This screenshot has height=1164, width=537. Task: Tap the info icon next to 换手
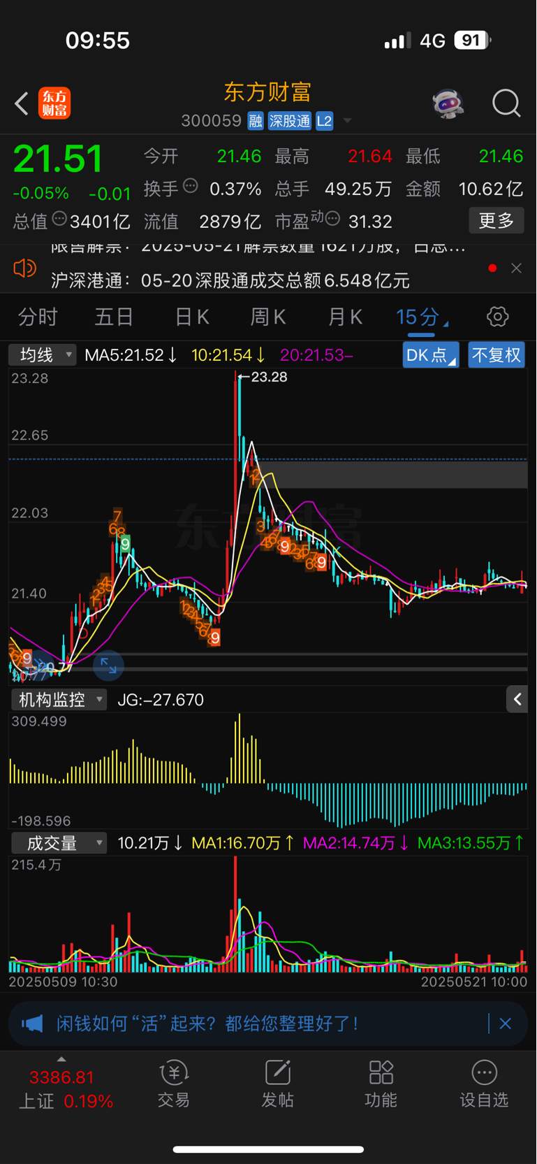coord(191,186)
